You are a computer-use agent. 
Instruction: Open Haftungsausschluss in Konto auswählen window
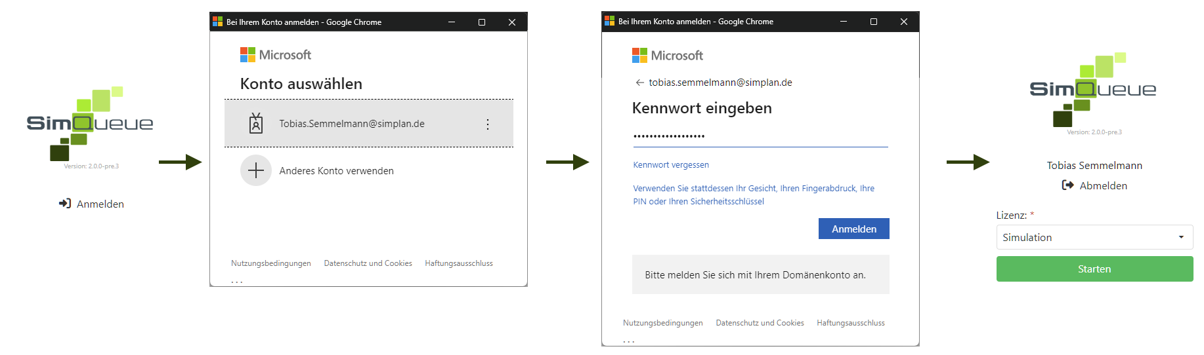(x=459, y=263)
